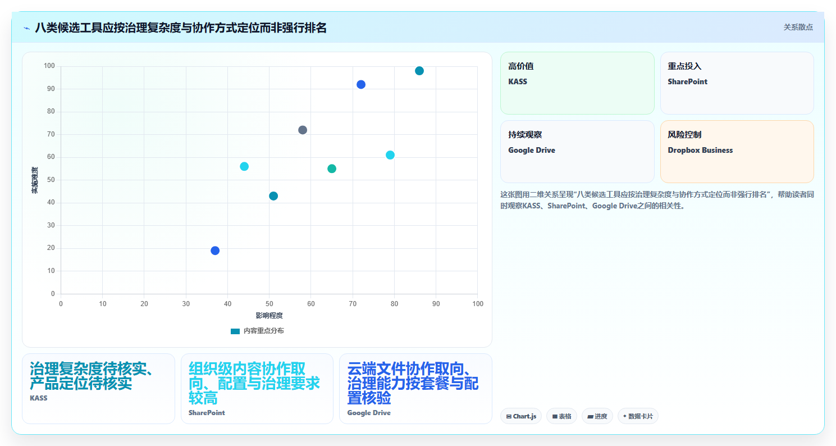
Task: Click the SharePoint label under 组织级内容协作取向
Action: (x=207, y=412)
